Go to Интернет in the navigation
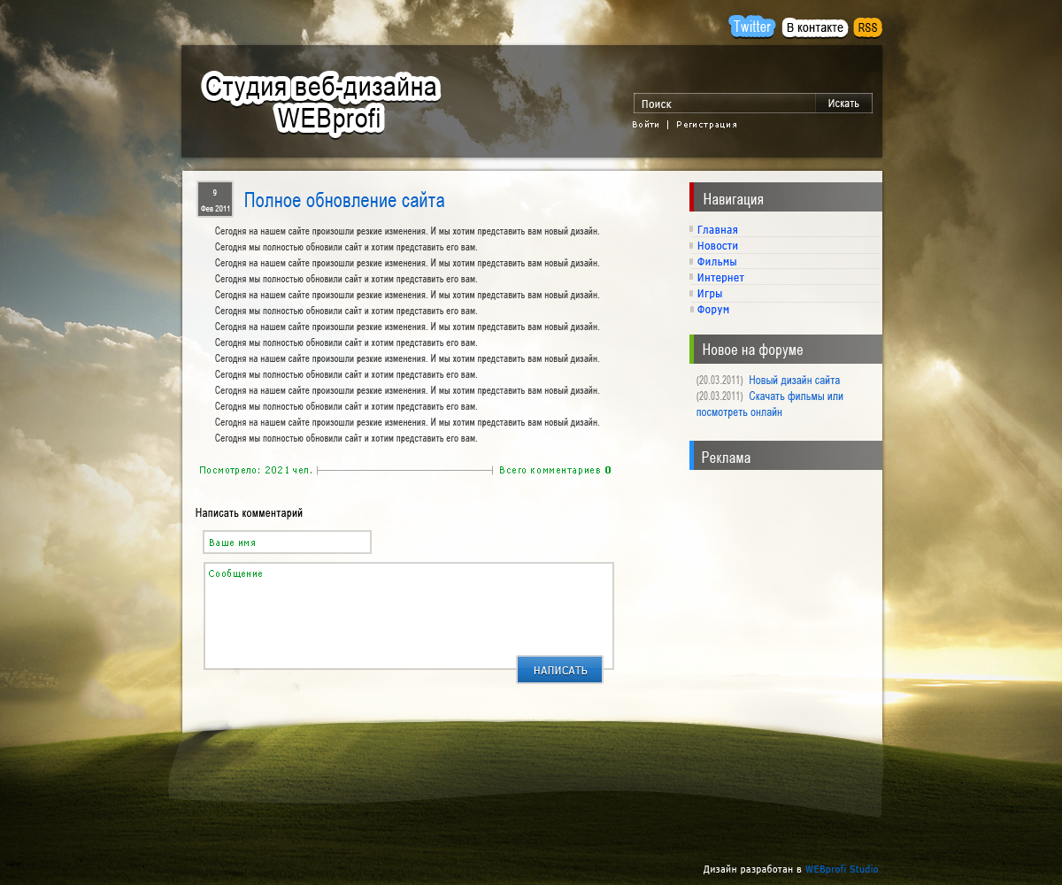The width and height of the screenshot is (1062, 885). pyautogui.click(x=720, y=278)
